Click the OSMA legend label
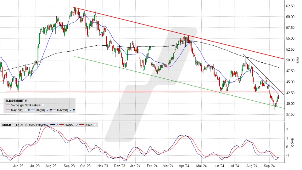Viewport: 302px width, 170px height. tap(88, 125)
